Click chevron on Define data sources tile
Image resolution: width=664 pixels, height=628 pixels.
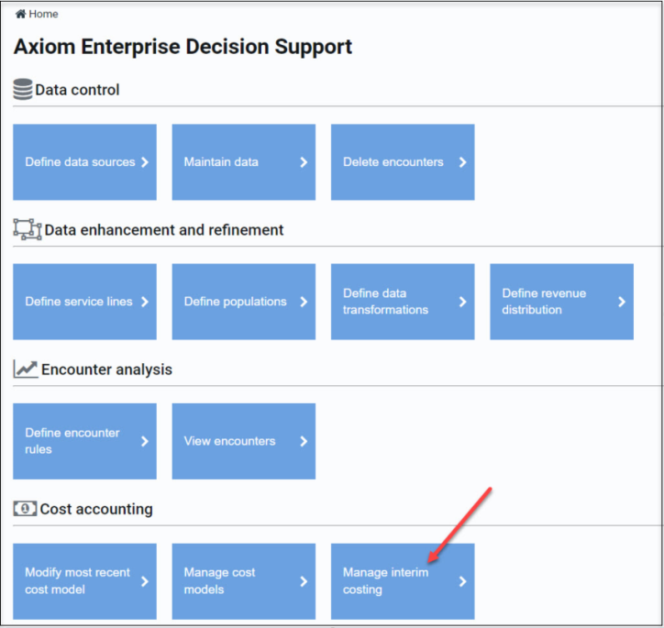[x=145, y=162]
